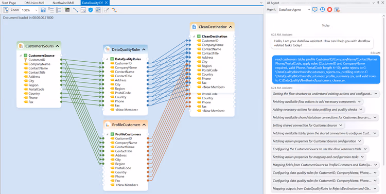The image size is (386, 194).
Task: Click the second list-layout icon in toolbar
Action: (x=59, y=10)
